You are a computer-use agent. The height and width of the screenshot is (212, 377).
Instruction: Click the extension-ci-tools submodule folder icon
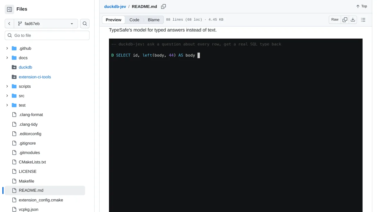(14, 77)
